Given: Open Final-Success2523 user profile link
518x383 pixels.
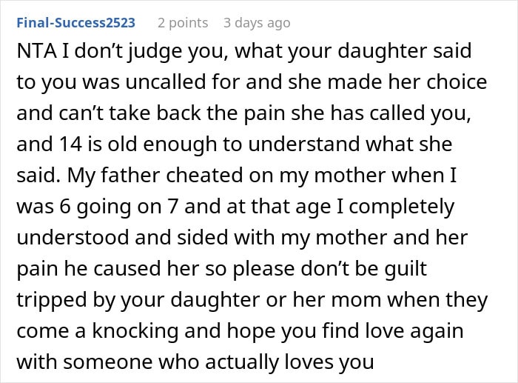Looking at the screenshot, I should (76, 23).
